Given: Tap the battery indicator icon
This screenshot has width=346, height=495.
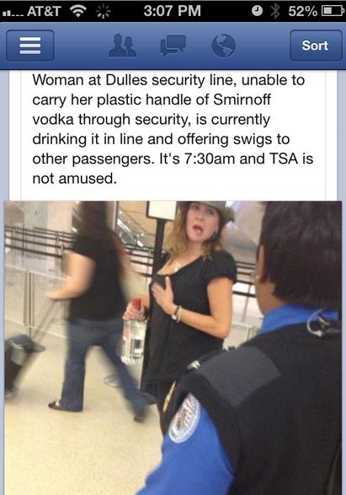Looking at the screenshot, I should point(333,11).
